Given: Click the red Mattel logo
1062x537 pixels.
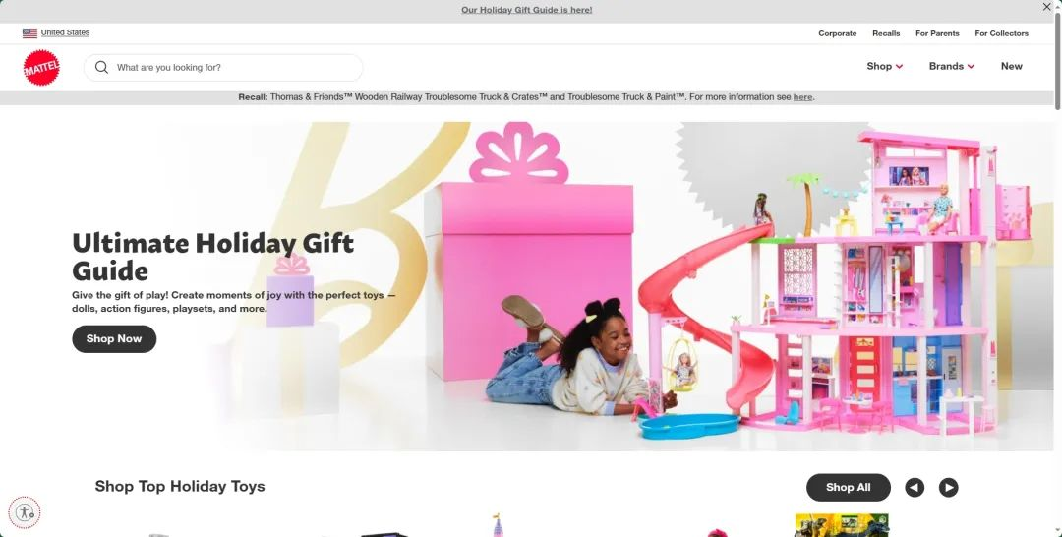Looking at the screenshot, I should (41, 67).
